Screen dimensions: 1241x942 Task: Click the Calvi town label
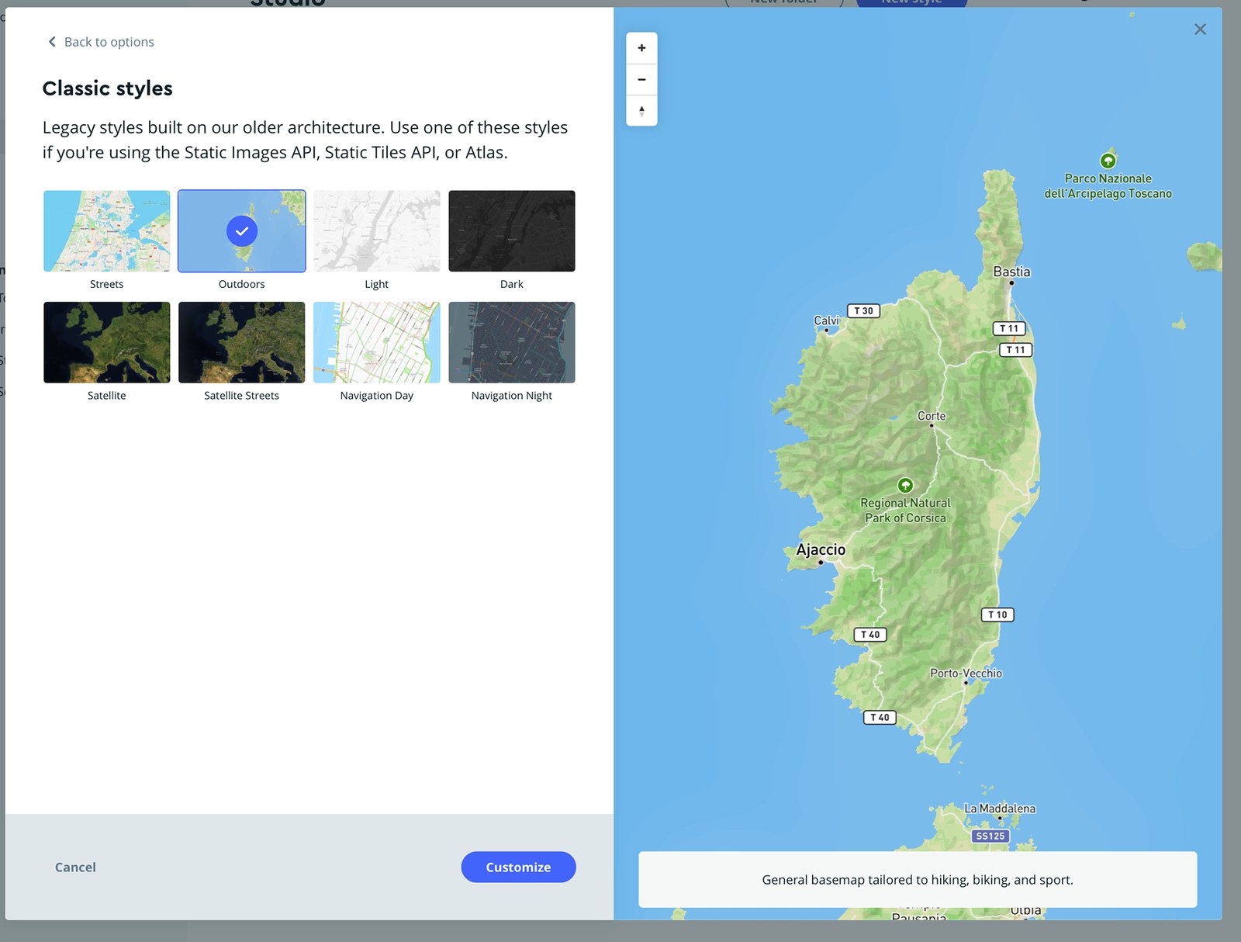(x=826, y=320)
